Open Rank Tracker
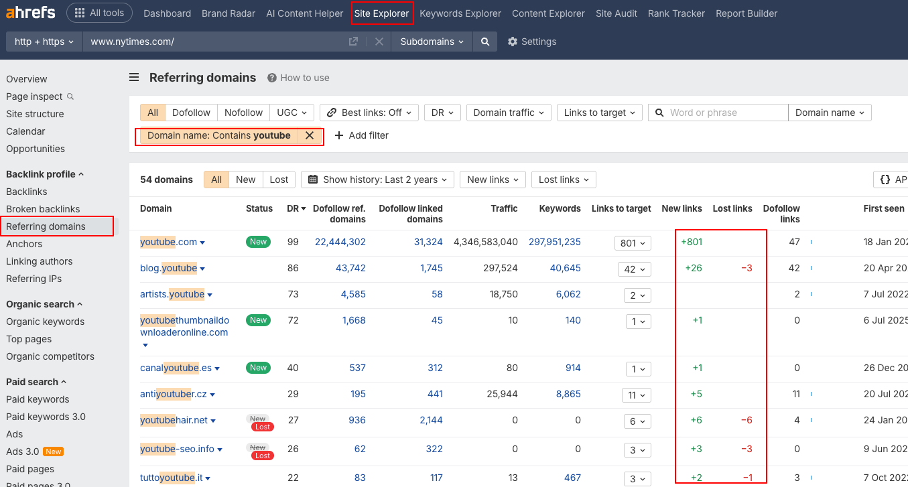 tap(676, 13)
